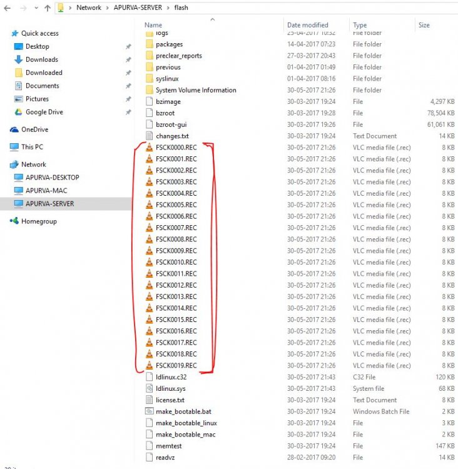458x469 pixels.
Task: Select the ldlinux.sys system file icon
Action: click(x=150, y=388)
